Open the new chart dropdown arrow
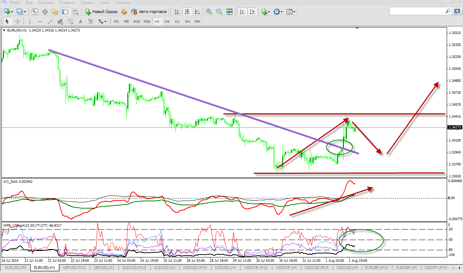The height and width of the screenshot is (273, 463). [13, 12]
